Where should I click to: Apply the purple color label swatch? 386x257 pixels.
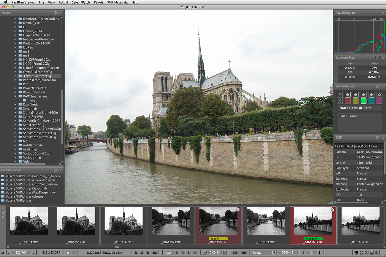pos(379,101)
